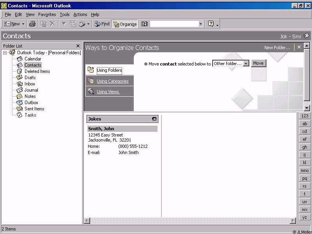Collapse the Outlook Today Personal Folders tree
This screenshot has width=312, height=234.
coord(5,53)
